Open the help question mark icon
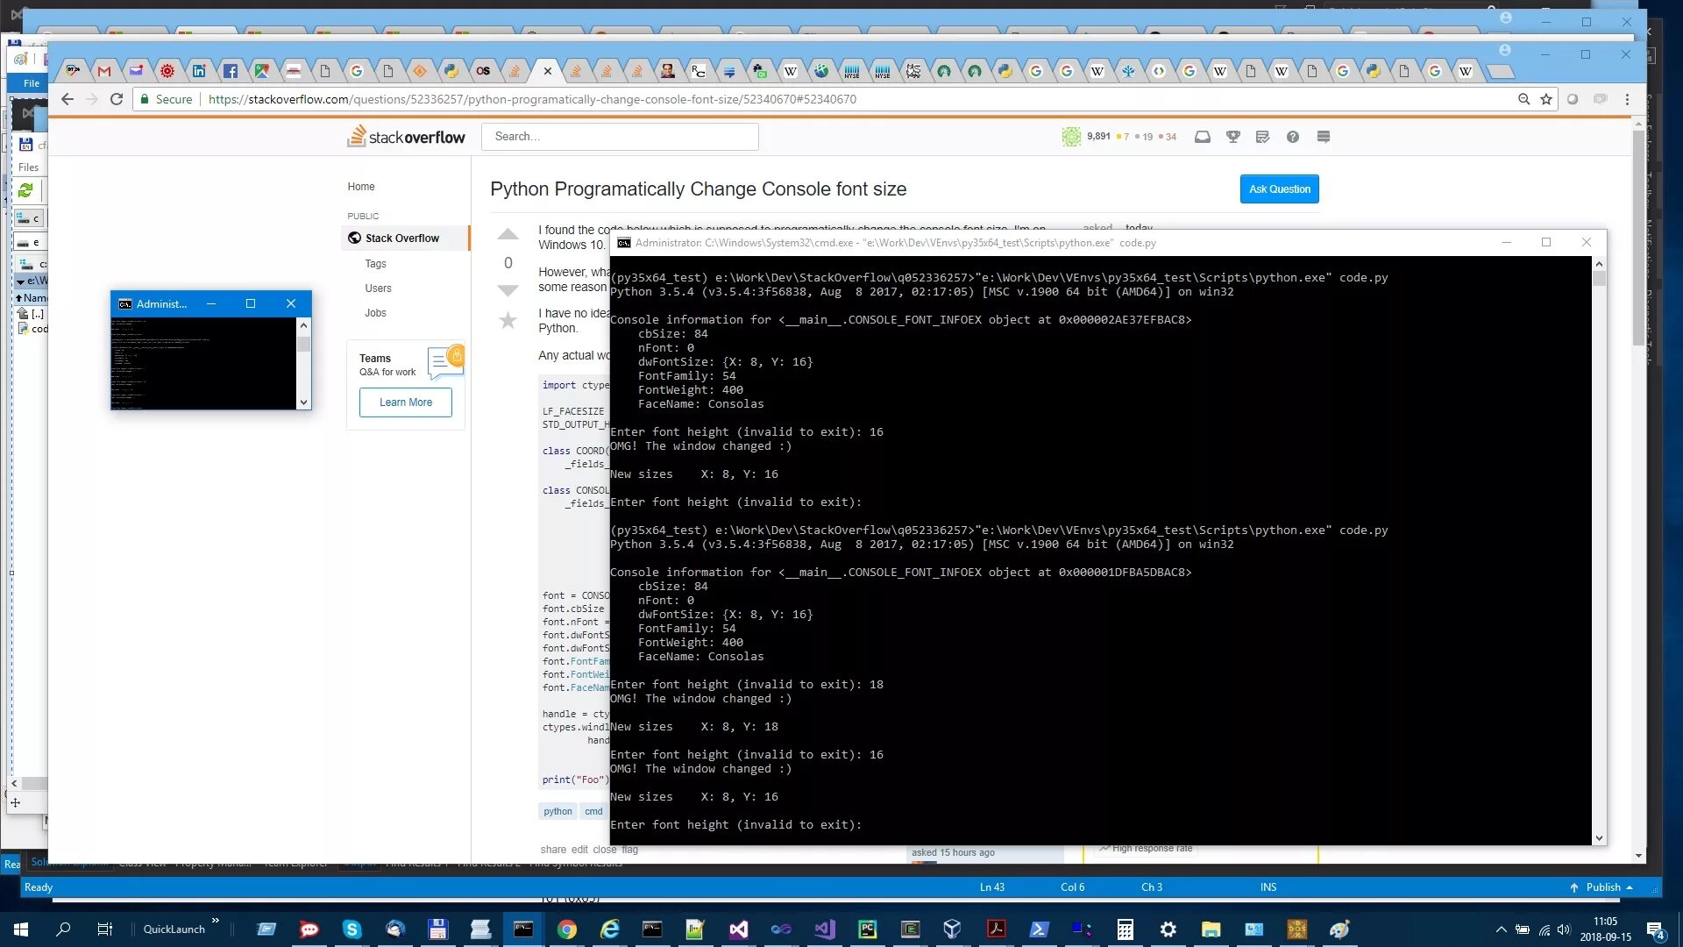Screen dimensions: 1683x947 1292,137
